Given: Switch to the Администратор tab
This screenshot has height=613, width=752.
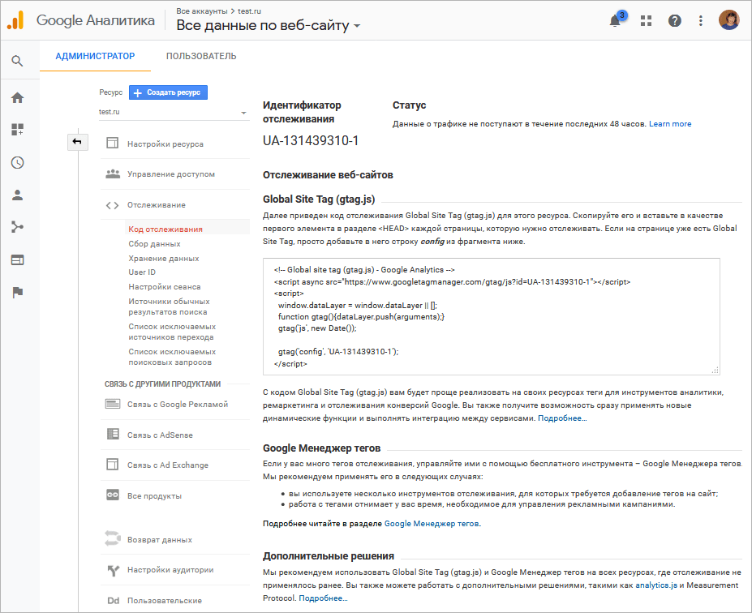Looking at the screenshot, I should [95, 56].
